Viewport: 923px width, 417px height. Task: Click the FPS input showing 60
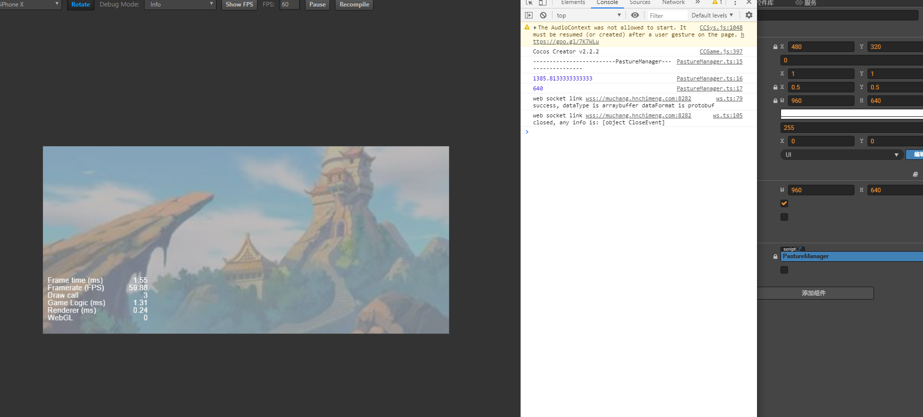(x=289, y=4)
